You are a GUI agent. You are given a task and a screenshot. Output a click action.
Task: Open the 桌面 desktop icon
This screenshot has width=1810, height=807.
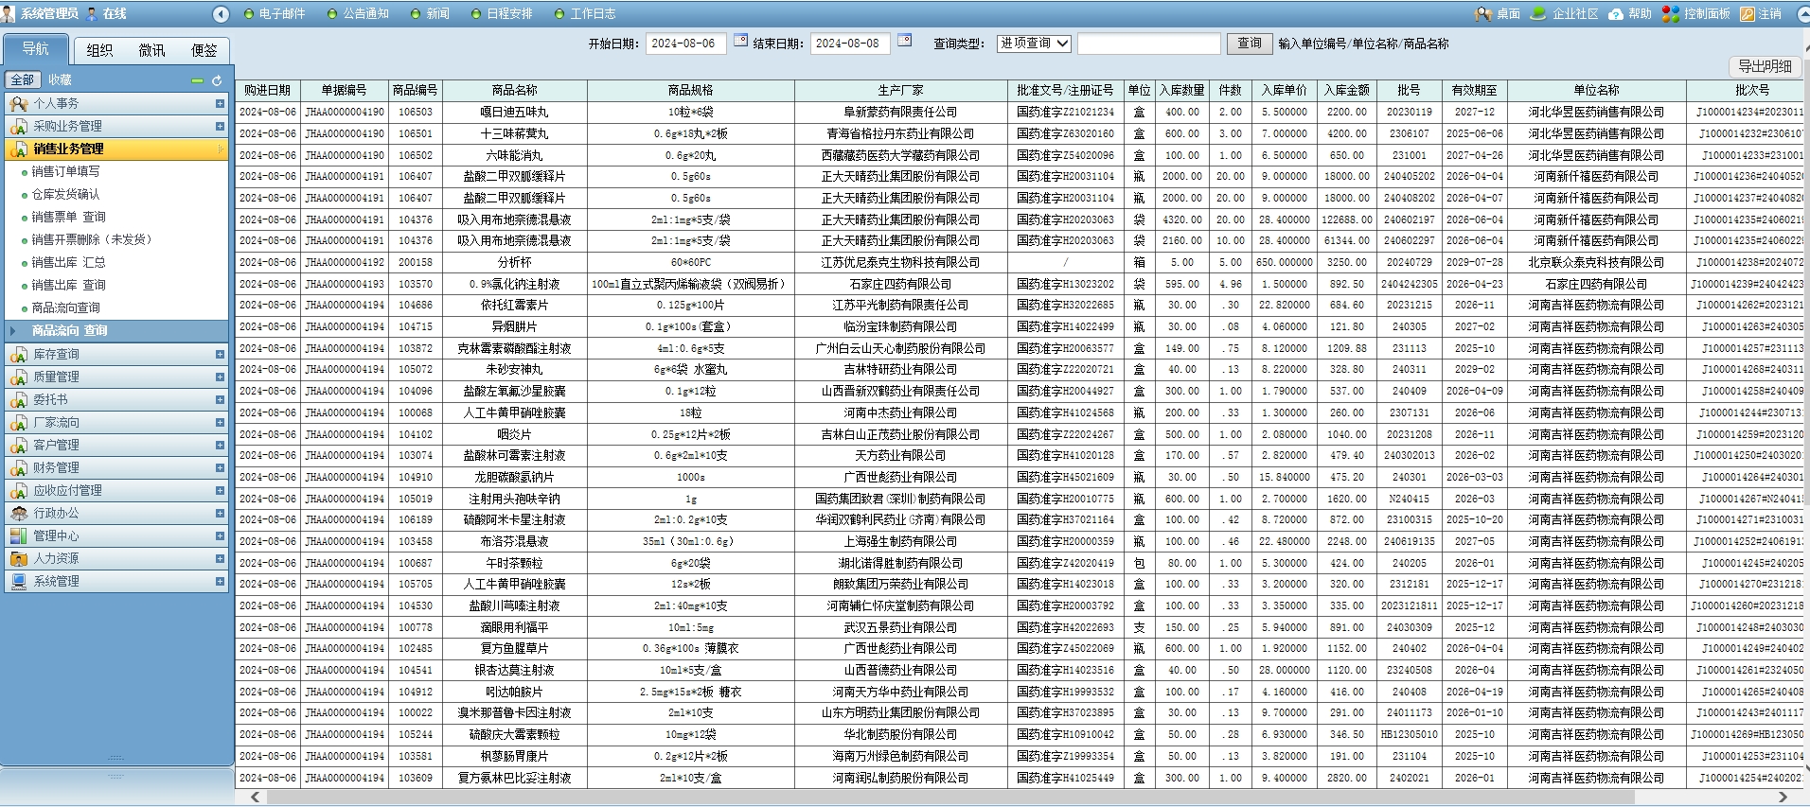pyautogui.click(x=1483, y=13)
